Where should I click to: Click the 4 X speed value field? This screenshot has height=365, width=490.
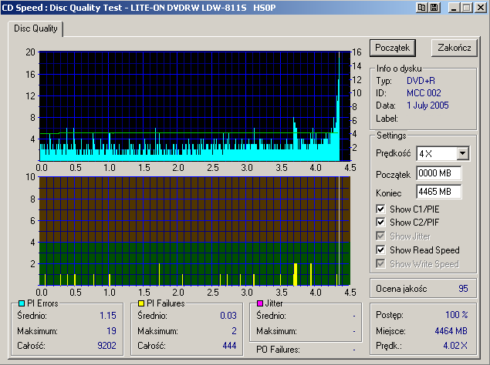[437, 153]
